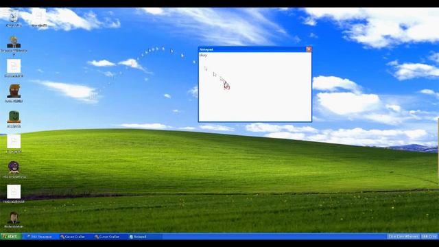Click the 'okay' text in Notepad

pyautogui.click(x=203, y=56)
